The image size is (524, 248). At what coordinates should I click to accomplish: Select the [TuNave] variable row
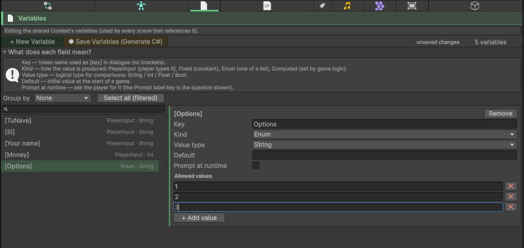[79, 121]
